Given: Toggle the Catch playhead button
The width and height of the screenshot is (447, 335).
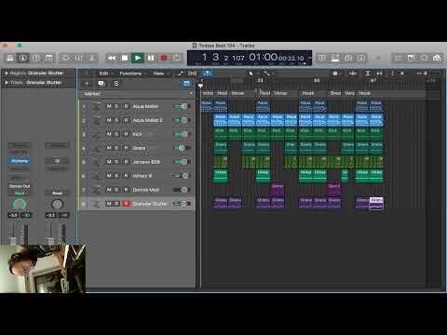Looking at the screenshot, I should pos(207,74).
